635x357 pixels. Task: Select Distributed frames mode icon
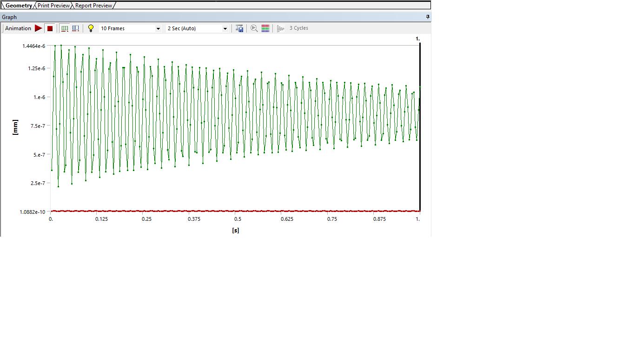point(65,28)
